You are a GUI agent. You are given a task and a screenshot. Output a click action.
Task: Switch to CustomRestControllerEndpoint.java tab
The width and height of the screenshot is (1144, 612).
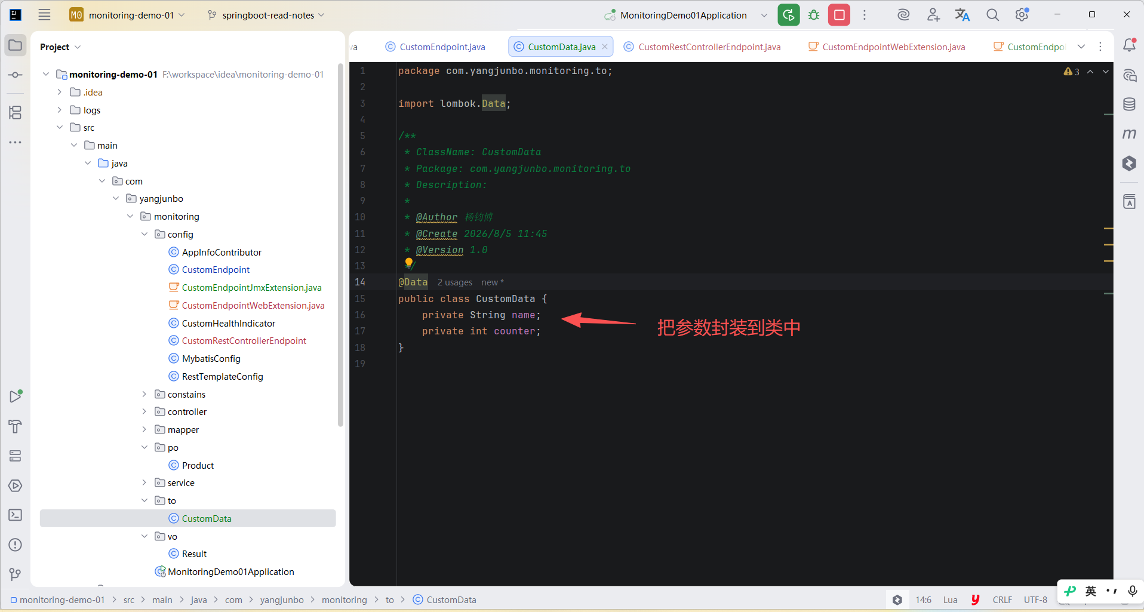tap(702, 47)
